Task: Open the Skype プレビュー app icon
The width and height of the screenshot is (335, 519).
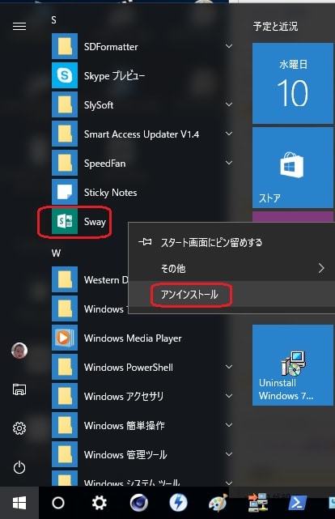Action: [x=65, y=75]
